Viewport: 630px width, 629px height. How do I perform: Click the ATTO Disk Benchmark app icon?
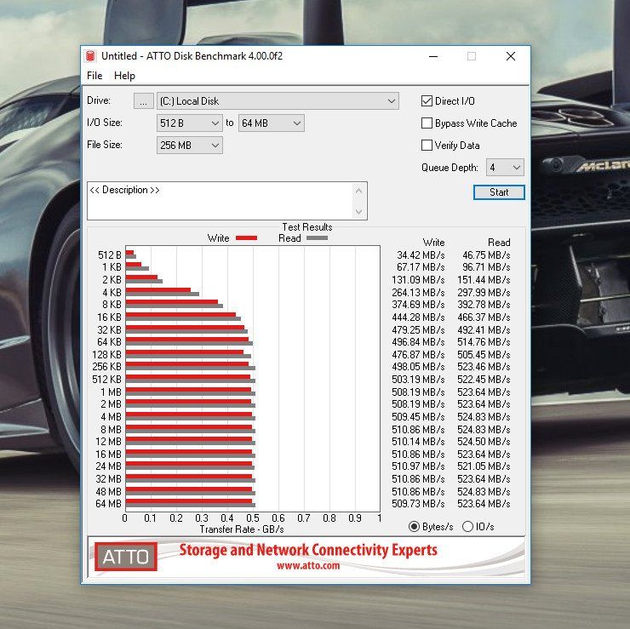(90, 56)
